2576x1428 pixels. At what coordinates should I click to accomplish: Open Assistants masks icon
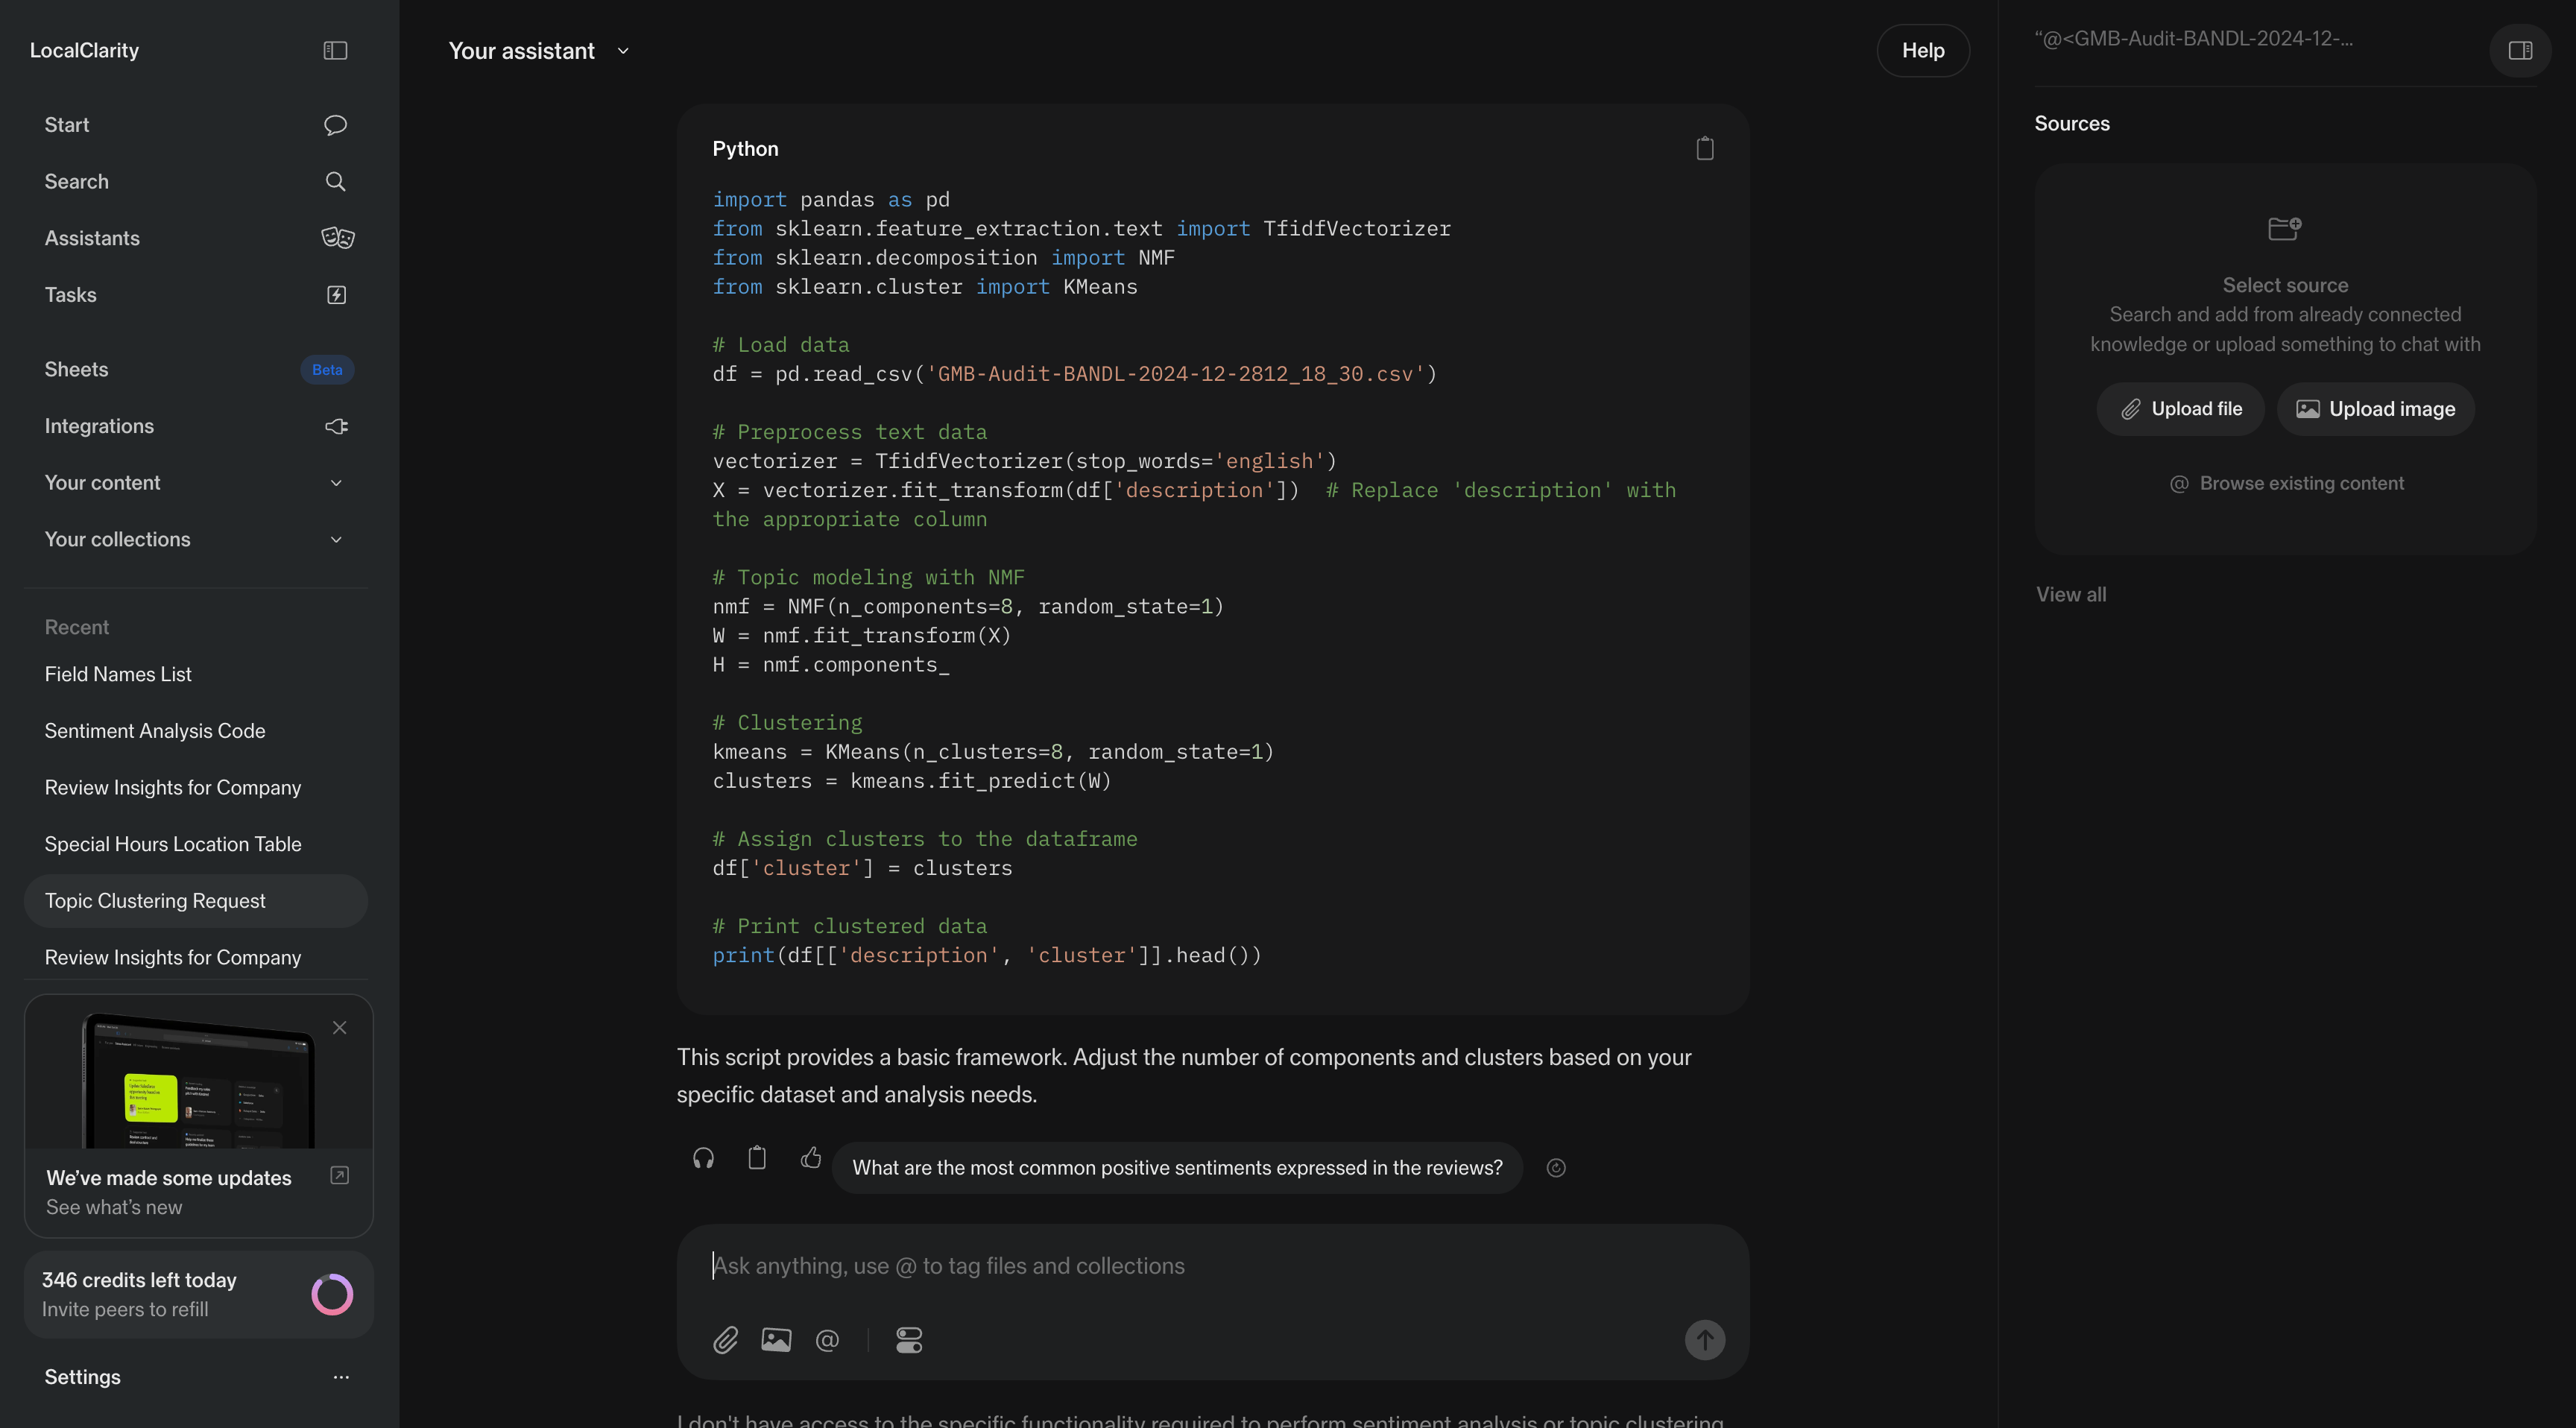pos(337,238)
